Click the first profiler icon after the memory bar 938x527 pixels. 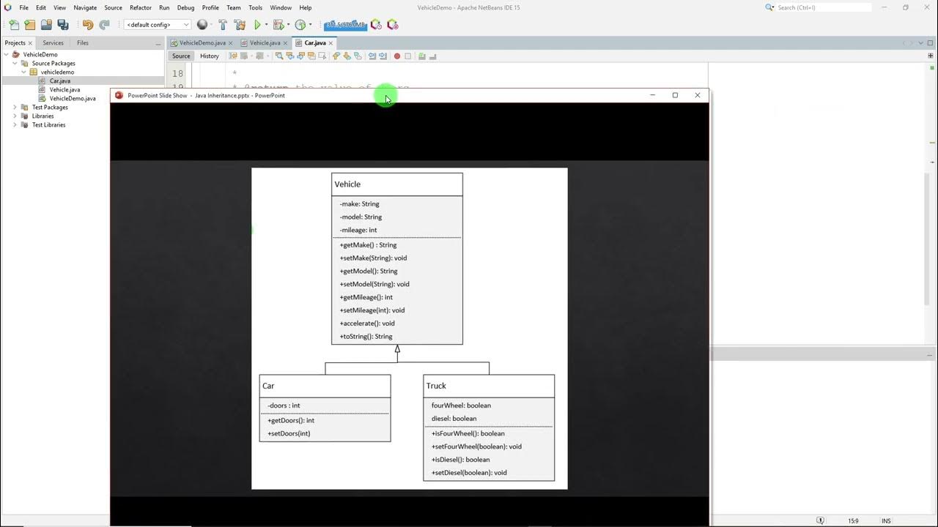(x=376, y=24)
